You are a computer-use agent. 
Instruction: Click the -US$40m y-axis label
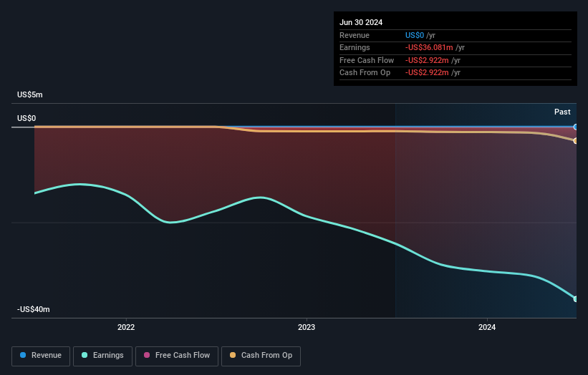[x=34, y=309]
